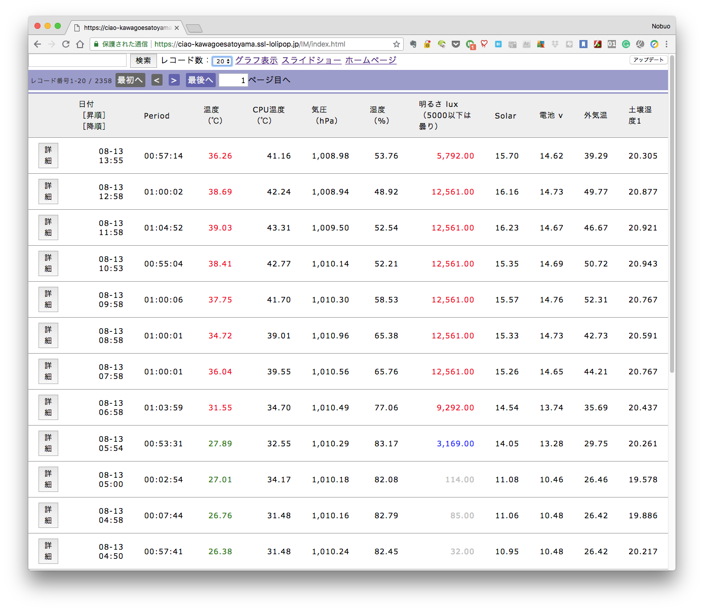Open a new browser tab
This screenshot has width=704, height=611.
coord(194,28)
